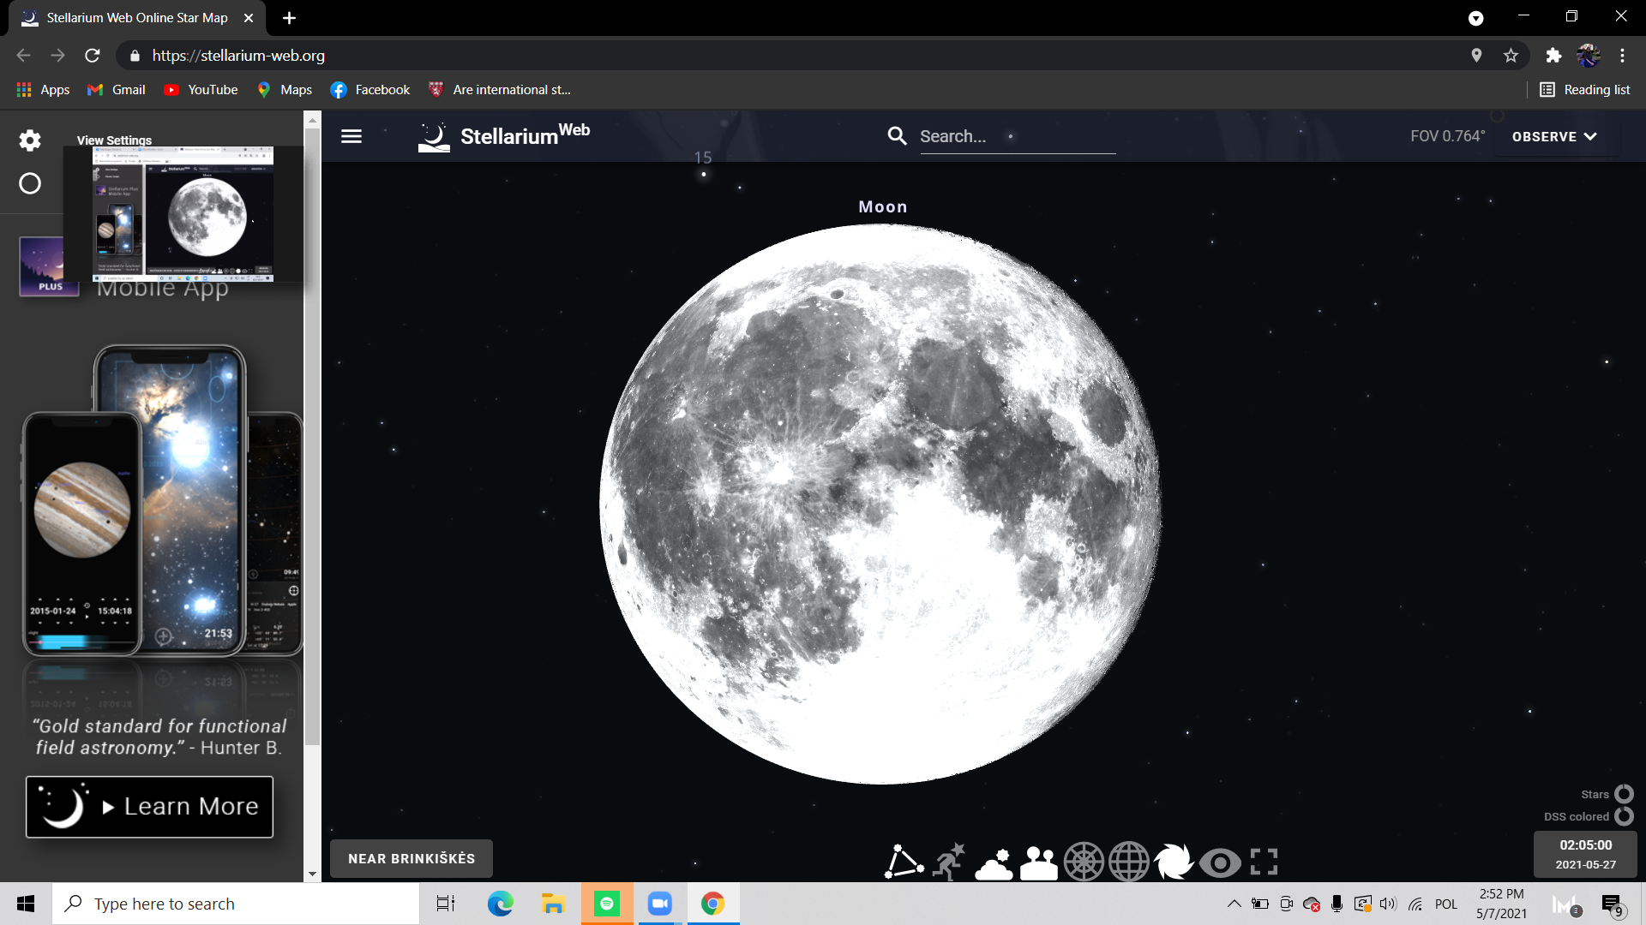
Task: Enter fullscreen mode via bracket icon
Action: tap(1264, 862)
